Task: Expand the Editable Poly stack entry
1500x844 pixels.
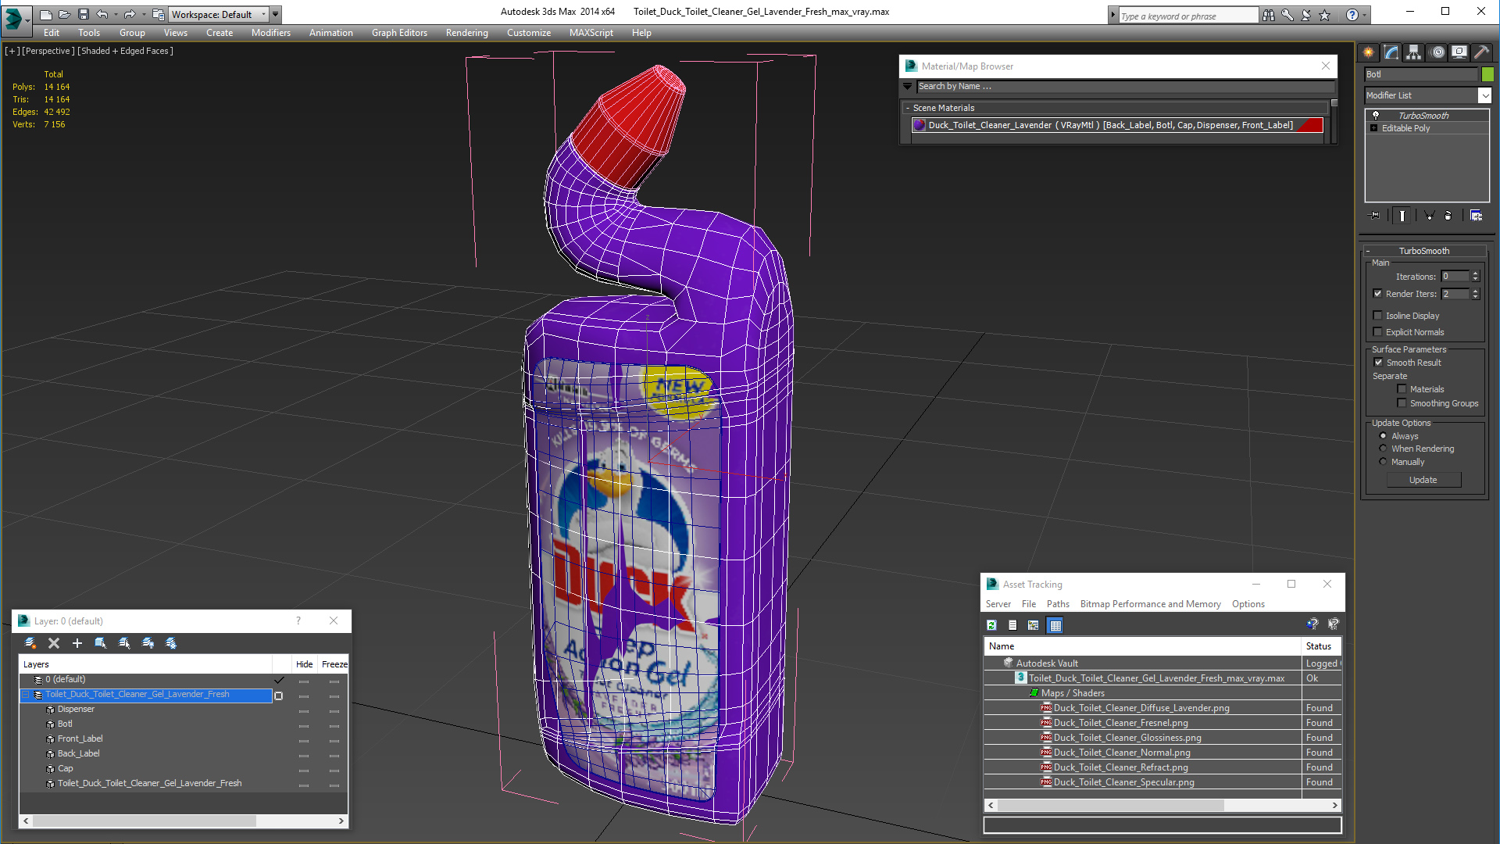Action: [1373, 128]
